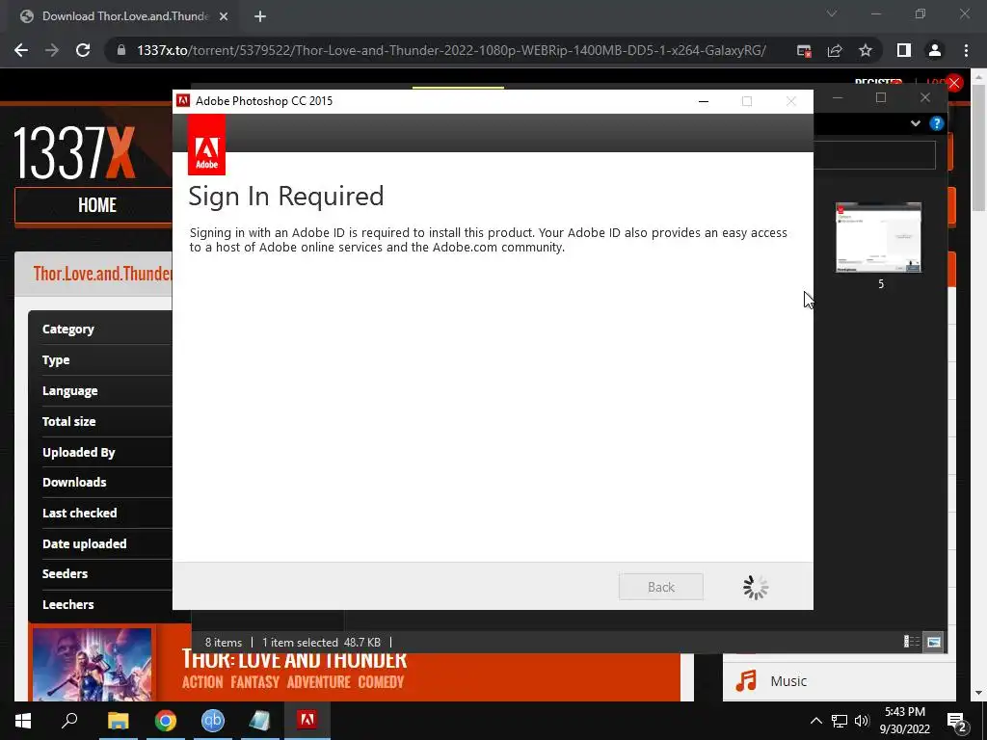Open qBittorrent from the taskbar
The image size is (987, 740).
[213, 721]
